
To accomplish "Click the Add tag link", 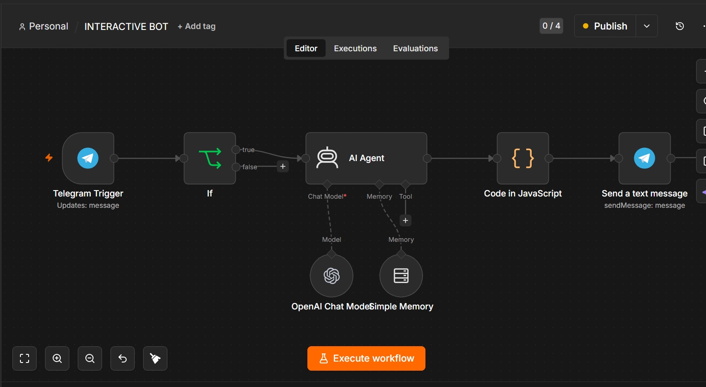I will tap(197, 26).
